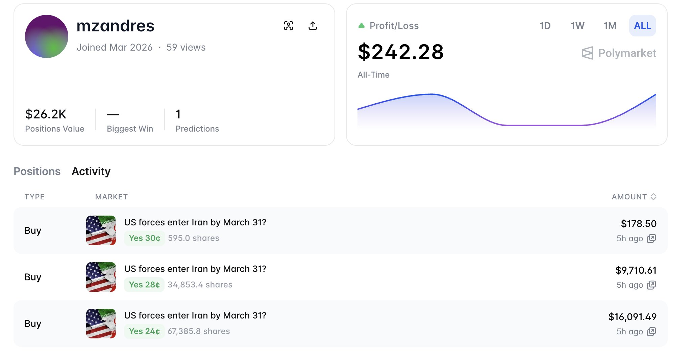
Task: Click the share upload icon
Action: tap(313, 26)
